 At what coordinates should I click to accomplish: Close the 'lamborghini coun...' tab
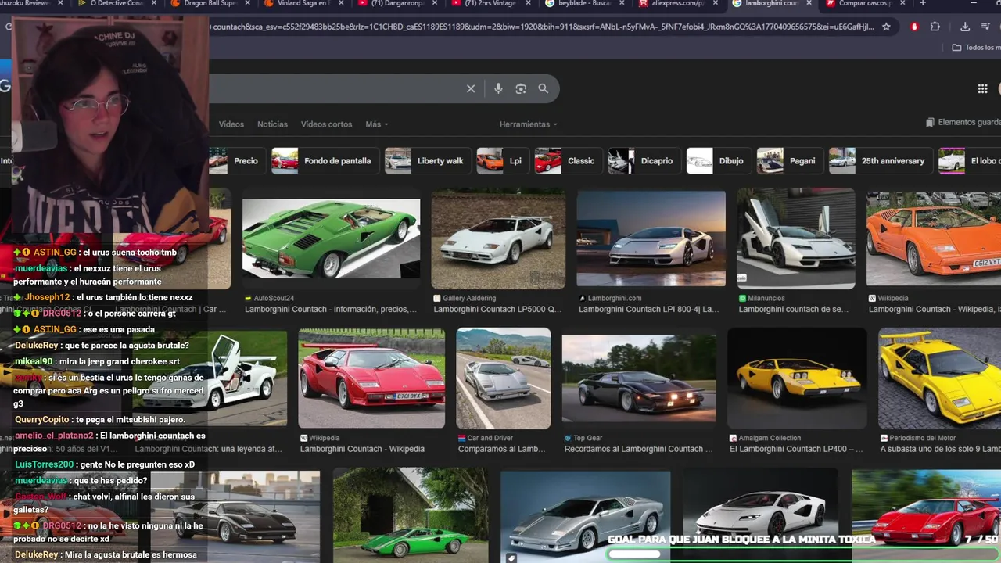point(808,3)
